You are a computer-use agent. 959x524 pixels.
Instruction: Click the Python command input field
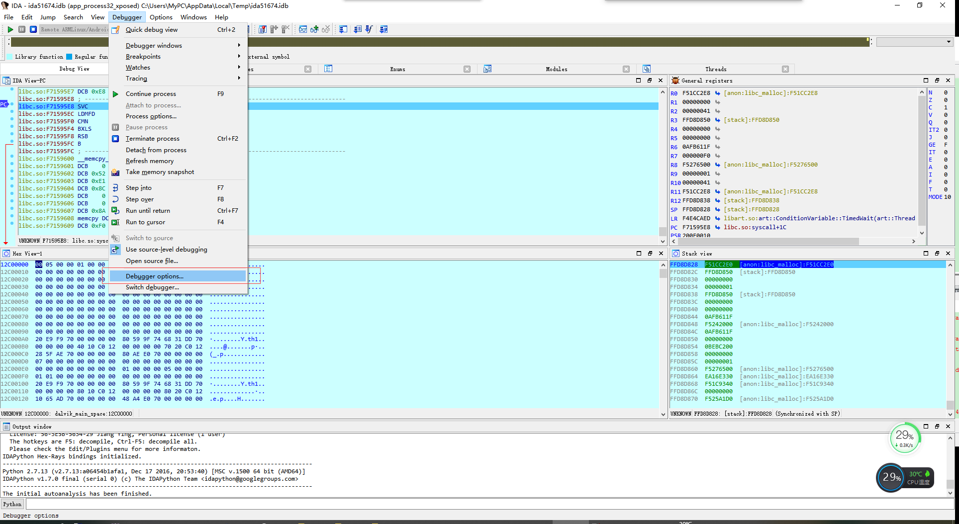pos(489,504)
